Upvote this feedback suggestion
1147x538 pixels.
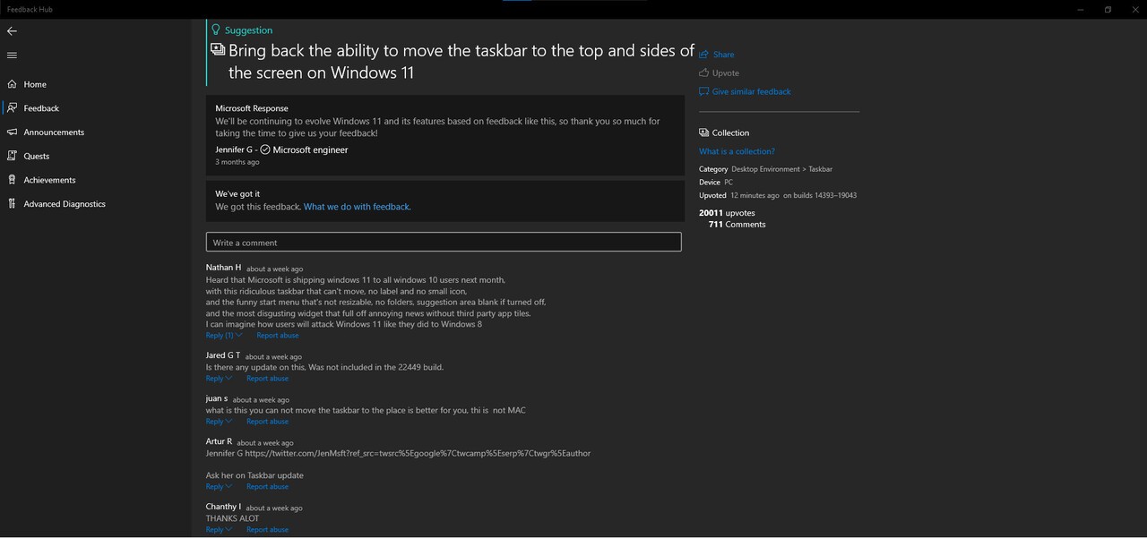[724, 73]
